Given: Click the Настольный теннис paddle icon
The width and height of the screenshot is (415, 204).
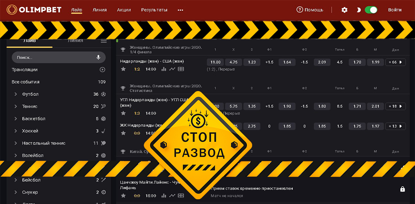Looking at the screenshot, I should click(103, 143).
